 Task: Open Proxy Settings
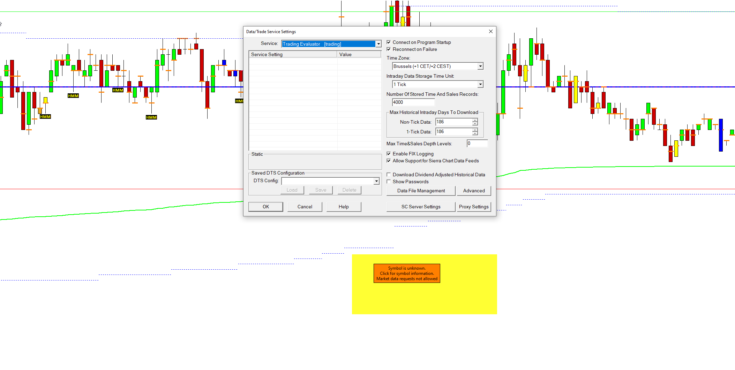[x=474, y=207]
